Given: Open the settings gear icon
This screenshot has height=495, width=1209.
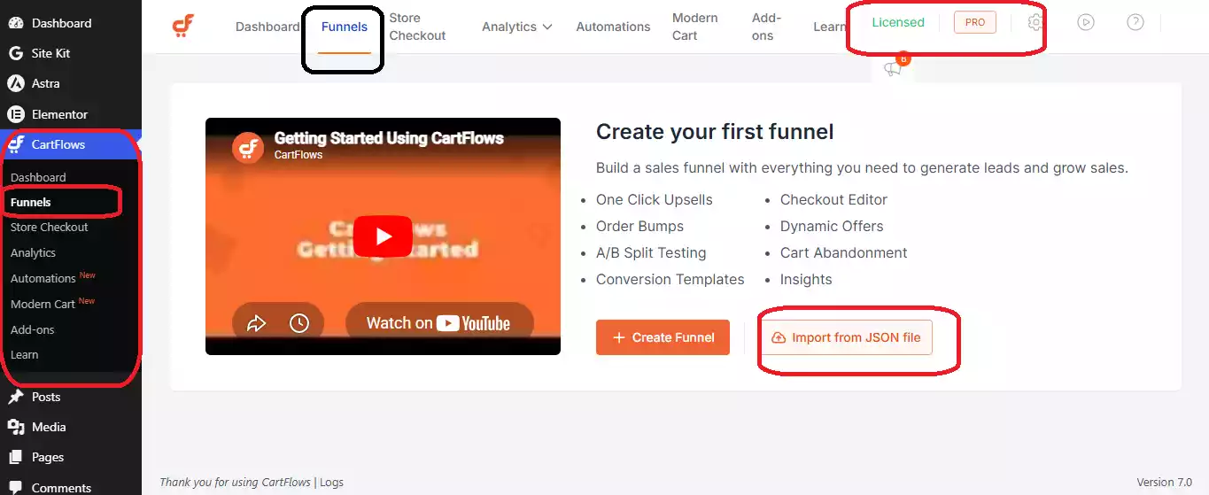Looking at the screenshot, I should pos(1035,22).
